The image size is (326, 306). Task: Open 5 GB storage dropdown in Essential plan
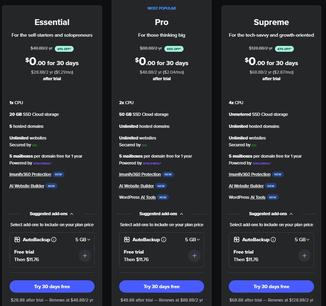(x=83, y=240)
